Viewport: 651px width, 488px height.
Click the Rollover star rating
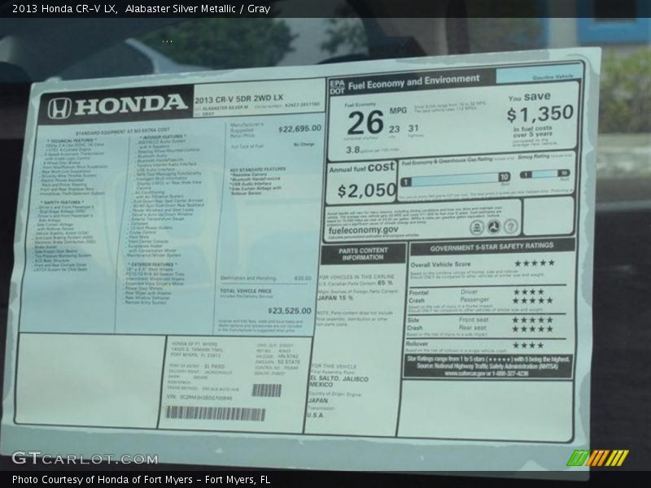coord(528,345)
